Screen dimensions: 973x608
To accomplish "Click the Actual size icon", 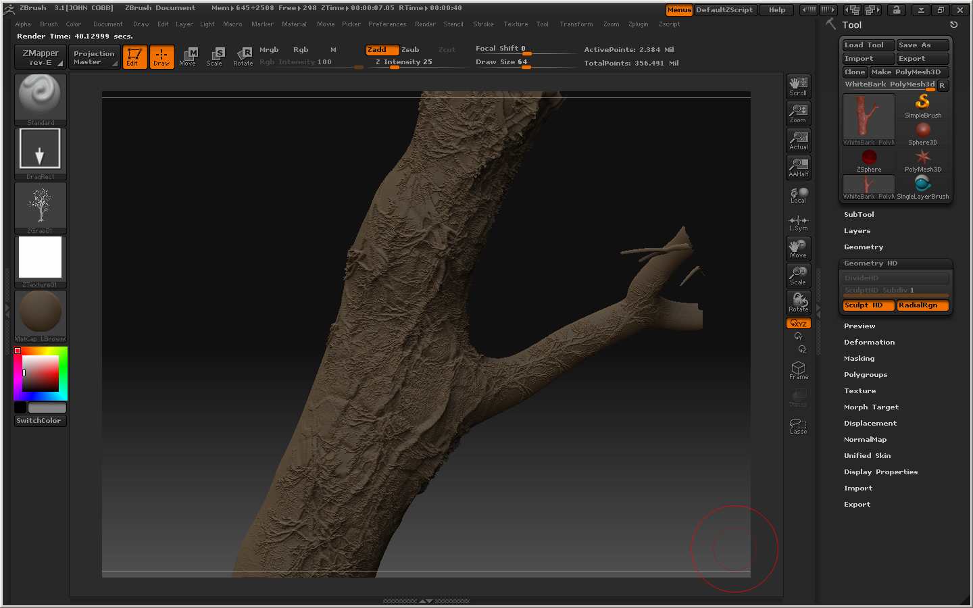I will tap(798, 141).
